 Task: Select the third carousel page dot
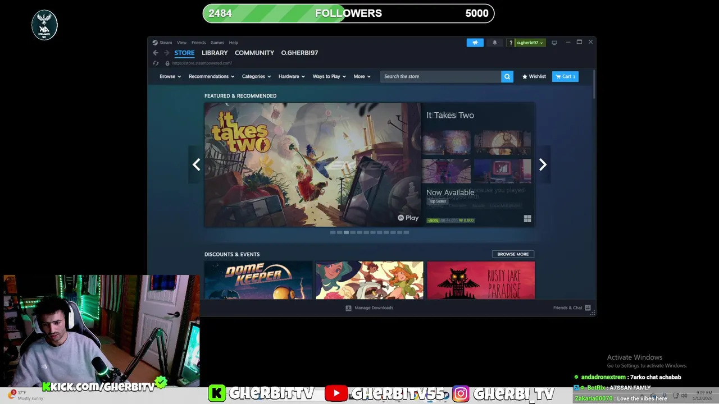point(346,232)
